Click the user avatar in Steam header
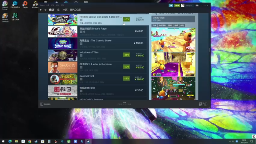Image resolution: width=256 pixels, height=144 pixels. [x=183, y=5]
